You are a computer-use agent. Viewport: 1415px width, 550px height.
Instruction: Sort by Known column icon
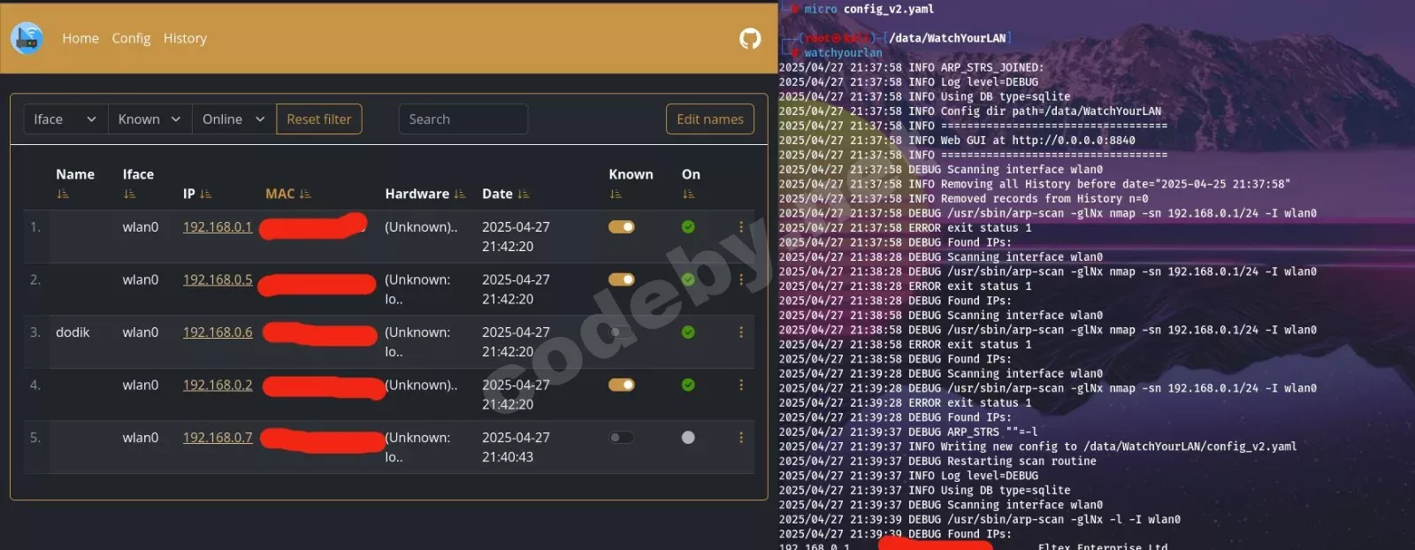616,195
